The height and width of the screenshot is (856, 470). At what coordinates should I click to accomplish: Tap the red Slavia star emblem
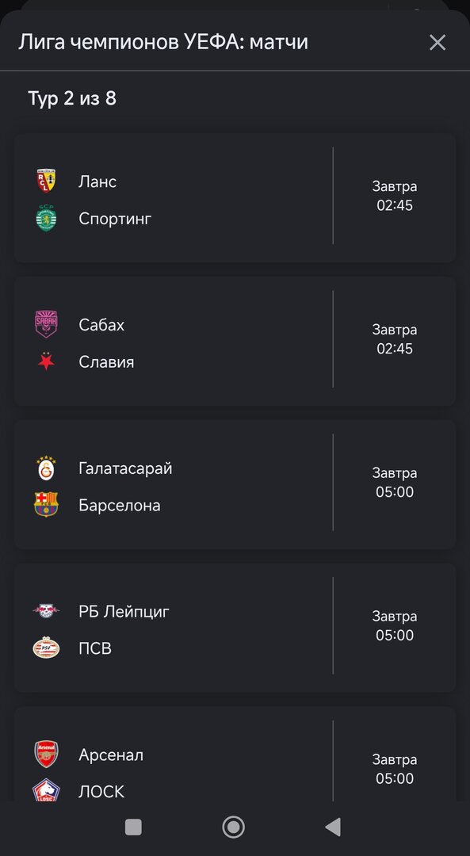[46, 362]
